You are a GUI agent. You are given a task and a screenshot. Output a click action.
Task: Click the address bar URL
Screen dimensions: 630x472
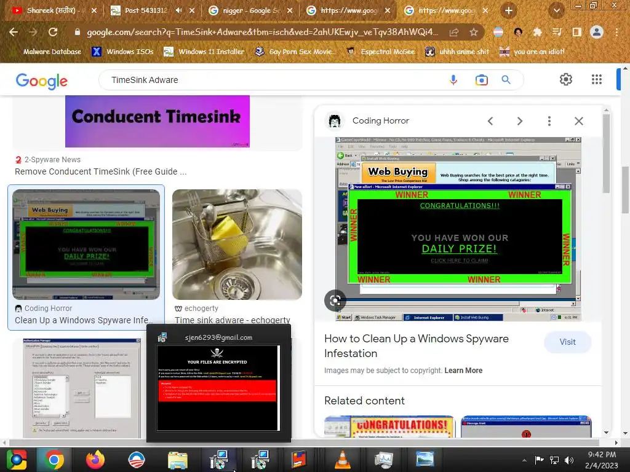click(x=262, y=32)
